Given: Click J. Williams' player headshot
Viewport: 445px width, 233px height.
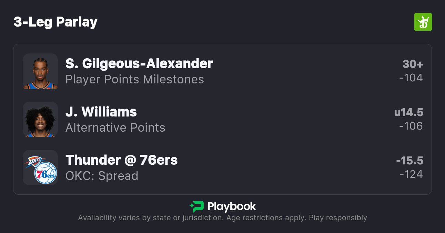Looking at the screenshot, I should coord(40,119).
